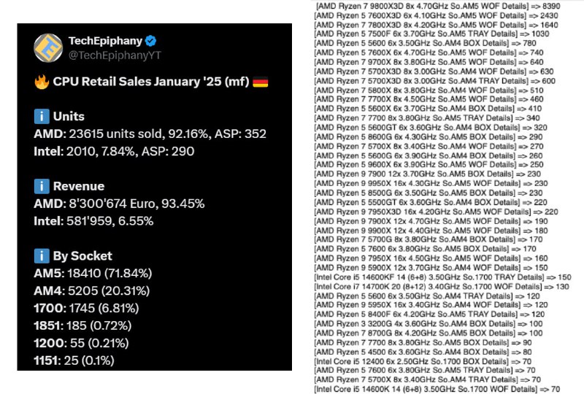Click the TechEpiphany display name
Image resolution: width=584 pixels, height=394 pixels.
click(105, 41)
